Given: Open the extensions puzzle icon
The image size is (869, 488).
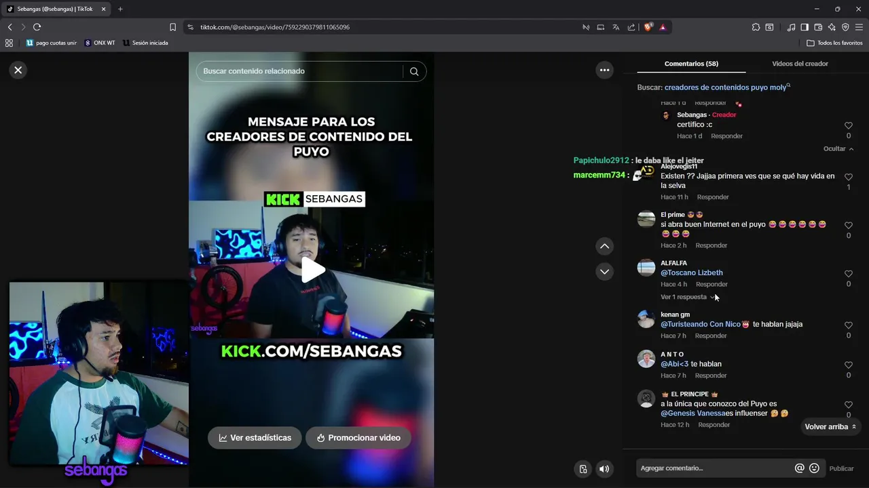Looking at the screenshot, I should (x=756, y=27).
